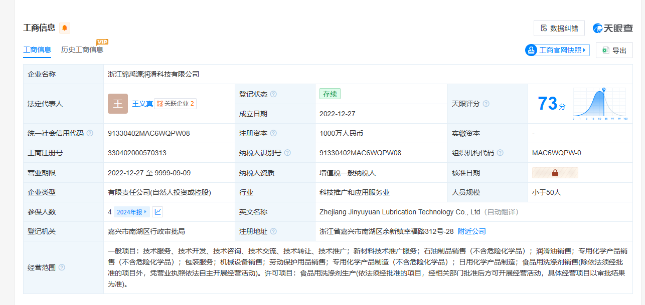Click the help icon beside 注册资本
Image resolution: width=645 pixels, height=305 pixels.
click(273, 133)
